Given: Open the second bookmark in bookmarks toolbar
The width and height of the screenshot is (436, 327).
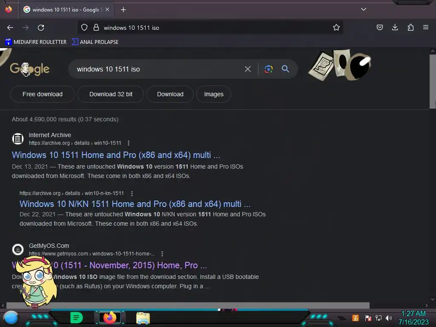Looking at the screenshot, I should pyautogui.click(x=95, y=42).
